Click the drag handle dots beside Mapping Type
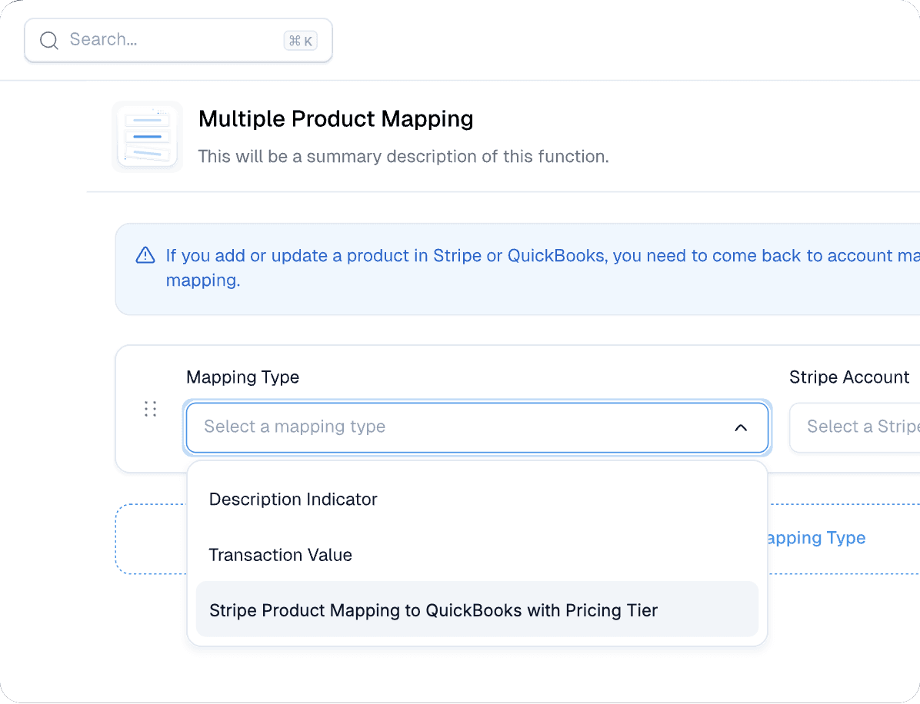The height and width of the screenshot is (704, 920). 150,409
